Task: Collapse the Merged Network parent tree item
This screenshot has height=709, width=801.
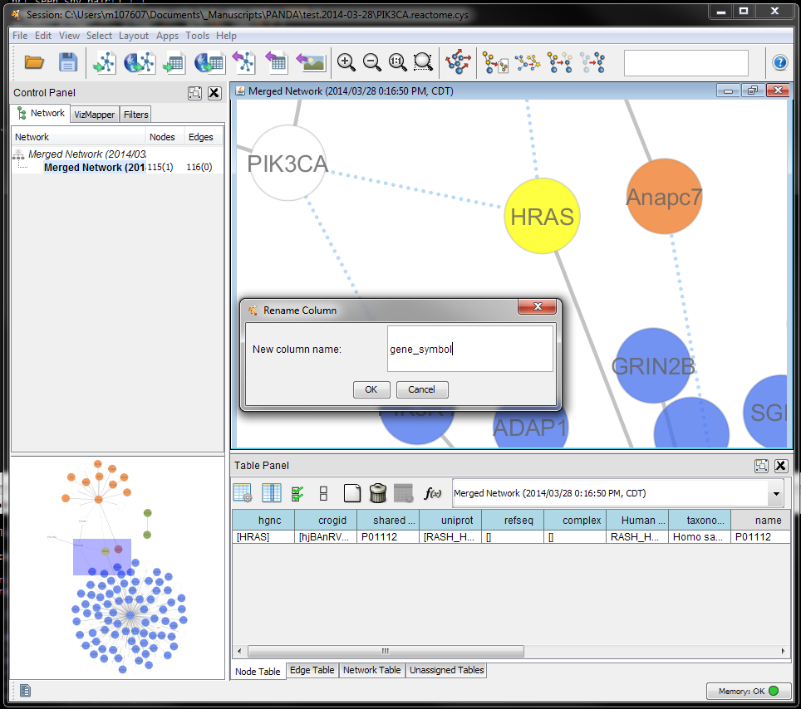Action: pos(17,154)
